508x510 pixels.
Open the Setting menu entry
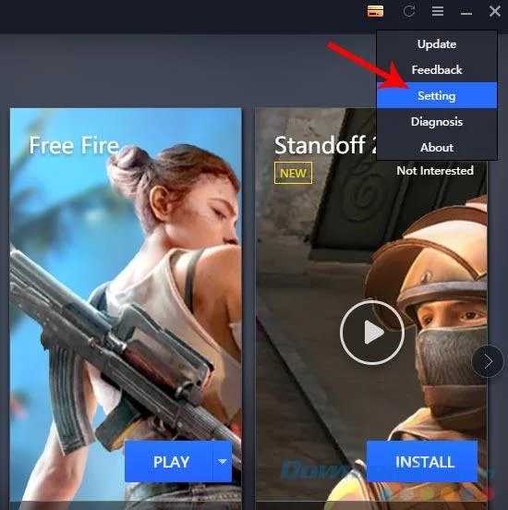click(x=437, y=95)
